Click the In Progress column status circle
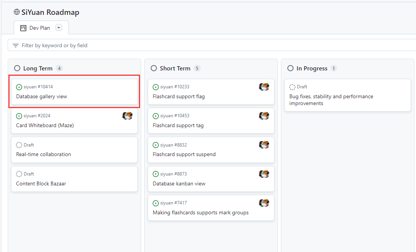416x252 pixels. pos(290,68)
